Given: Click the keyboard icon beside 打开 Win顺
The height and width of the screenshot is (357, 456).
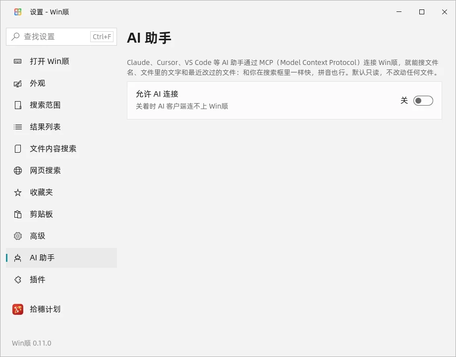Looking at the screenshot, I should point(18,61).
